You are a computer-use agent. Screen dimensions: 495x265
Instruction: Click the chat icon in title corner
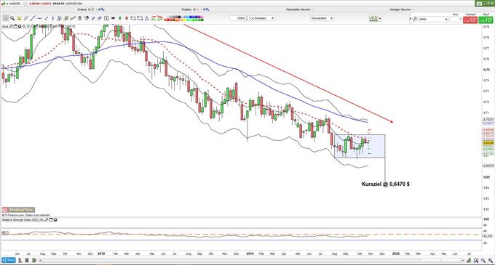[479, 4]
